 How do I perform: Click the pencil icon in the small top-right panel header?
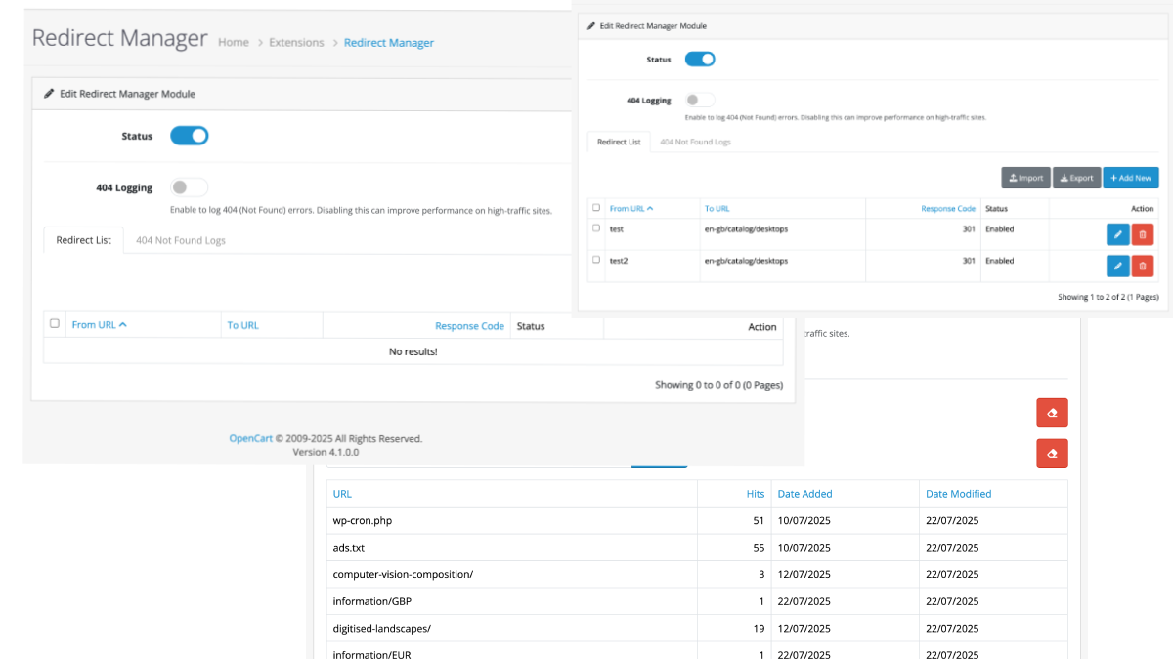(x=591, y=25)
